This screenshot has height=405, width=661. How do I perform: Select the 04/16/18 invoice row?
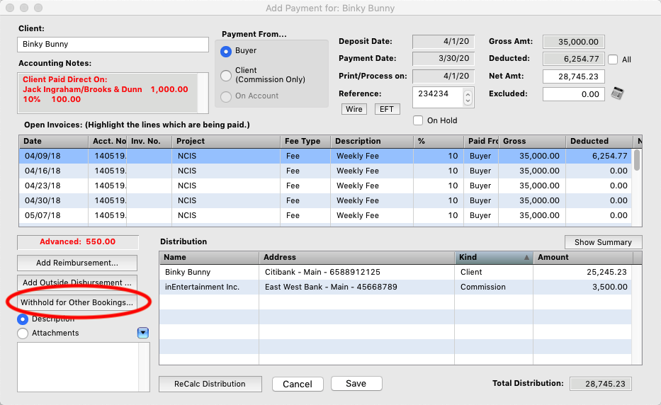[325, 171]
